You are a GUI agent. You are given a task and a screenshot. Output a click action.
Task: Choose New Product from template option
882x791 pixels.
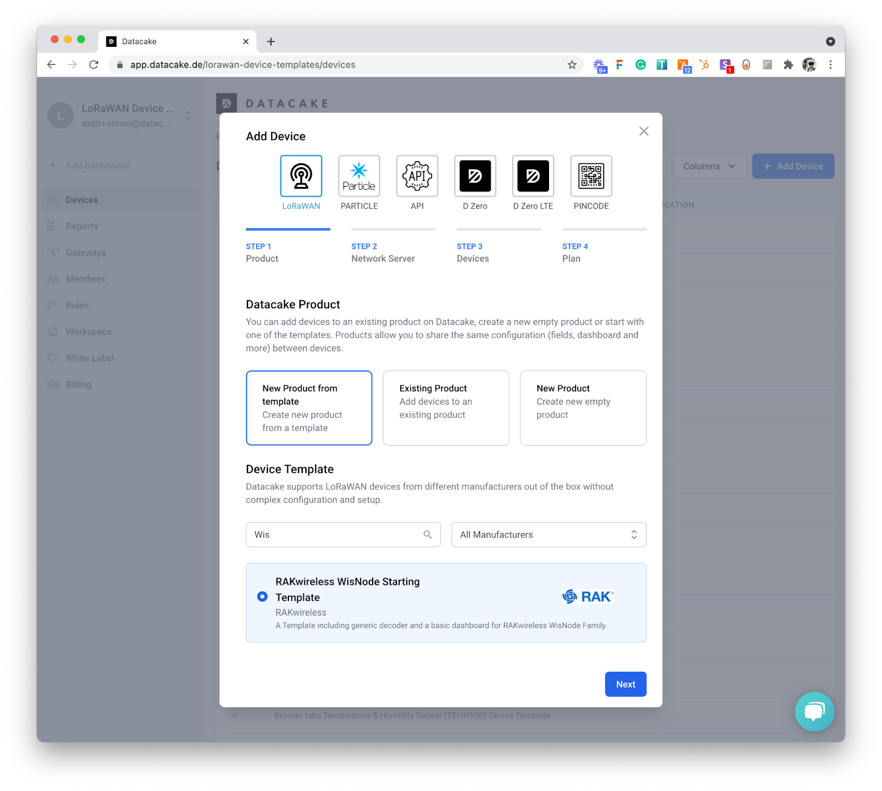click(309, 408)
